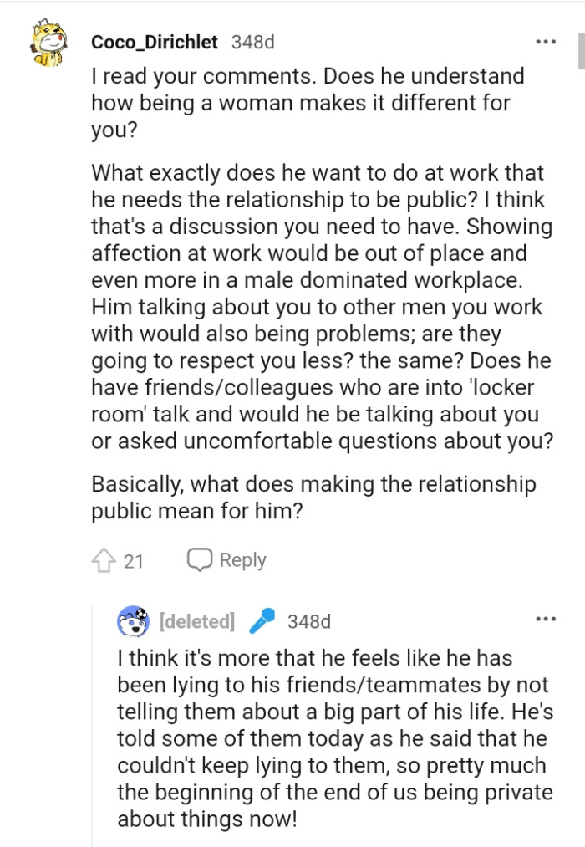The width and height of the screenshot is (585, 847).
Task: Open the overflow menu on Coco_Dirichlet's comment
Action: point(544,42)
